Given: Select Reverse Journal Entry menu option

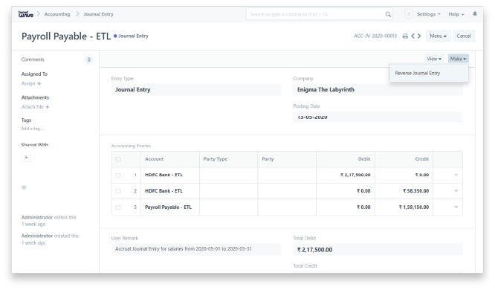Looking at the screenshot, I should click(418, 73).
